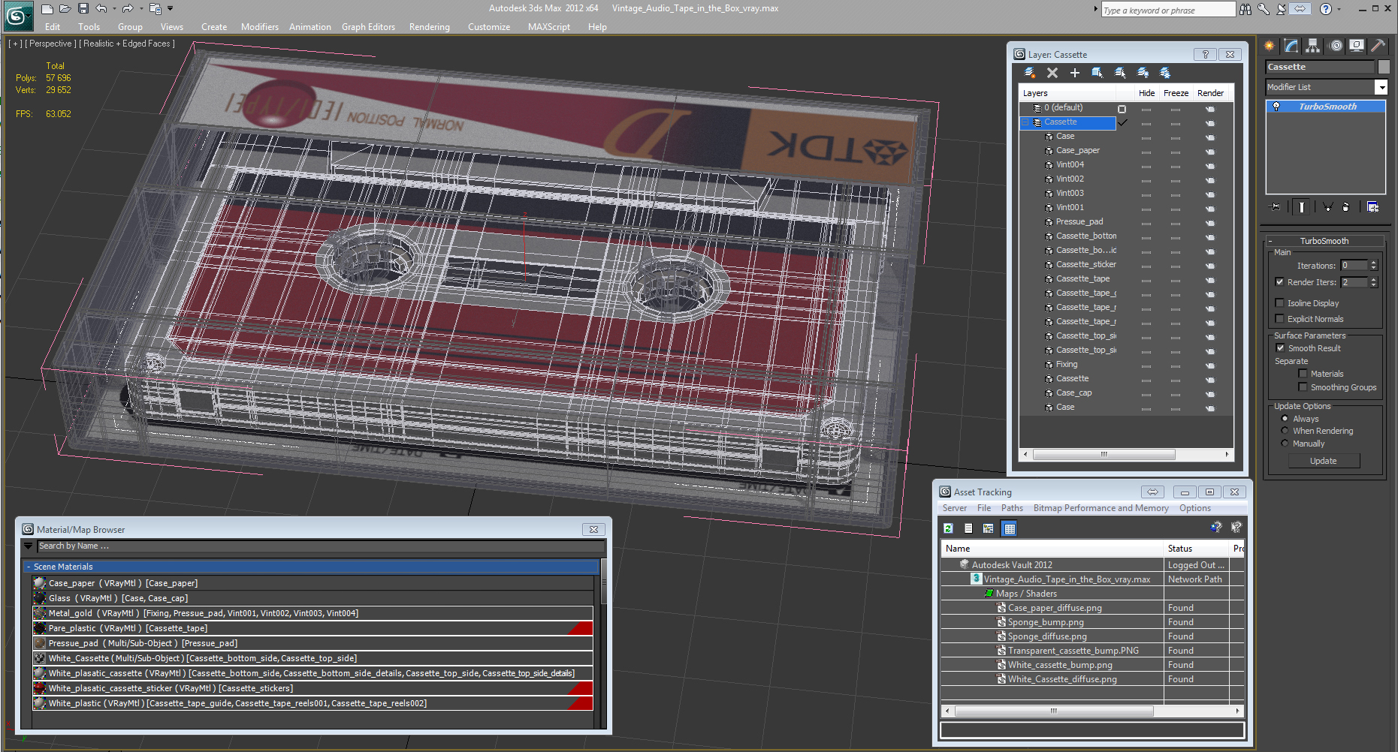Click 3ds Max application logo button
This screenshot has width=1398, height=752.
[x=18, y=16]
